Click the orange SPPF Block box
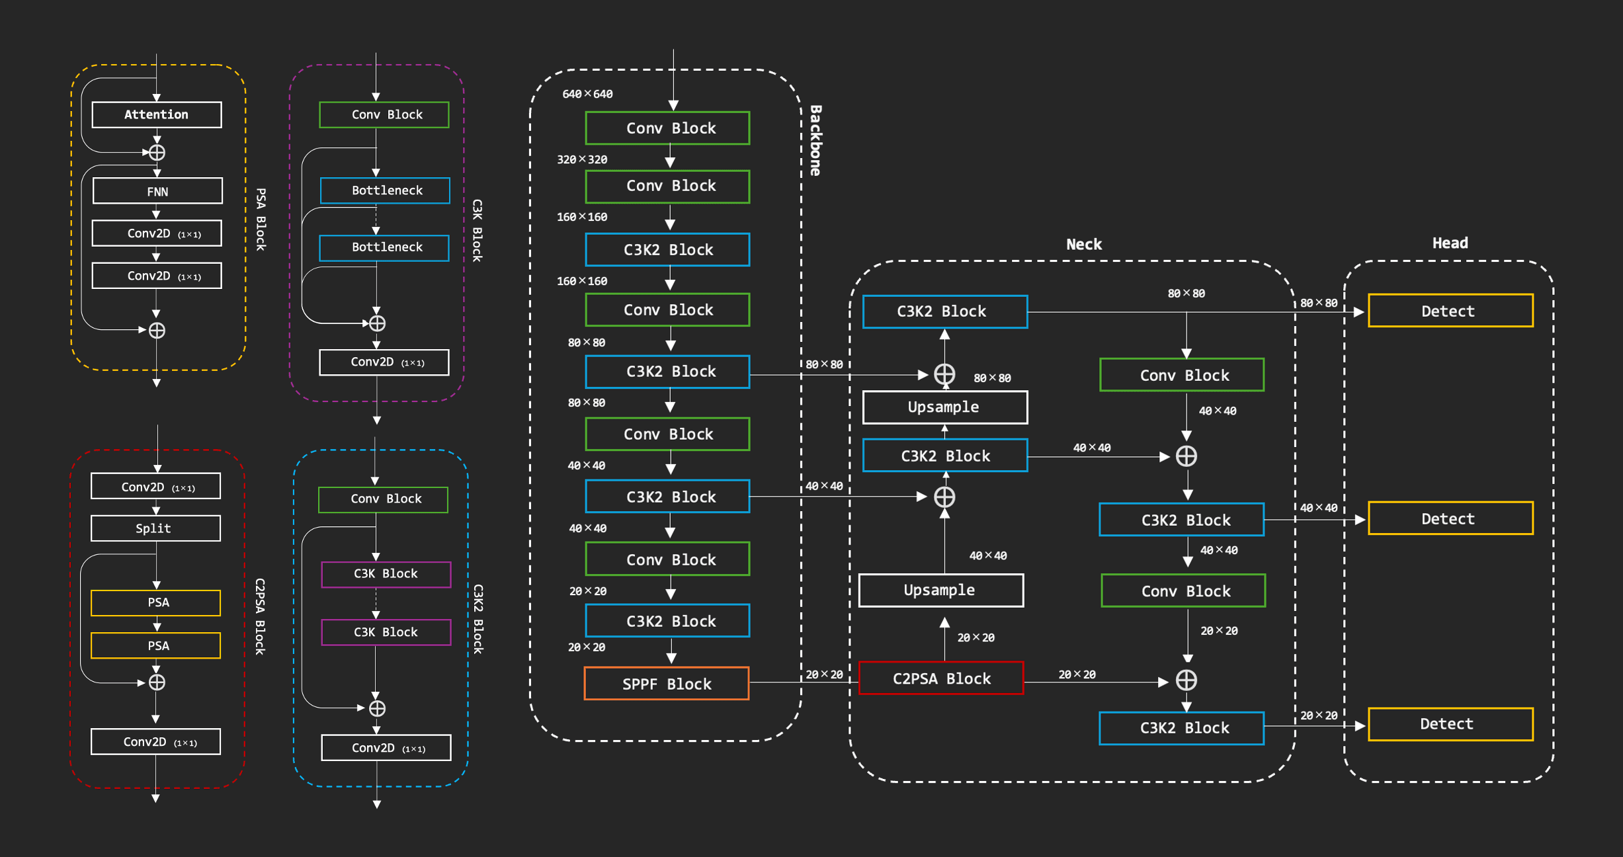This screenshot has width=1623, height=857. (x=666, y=684)
